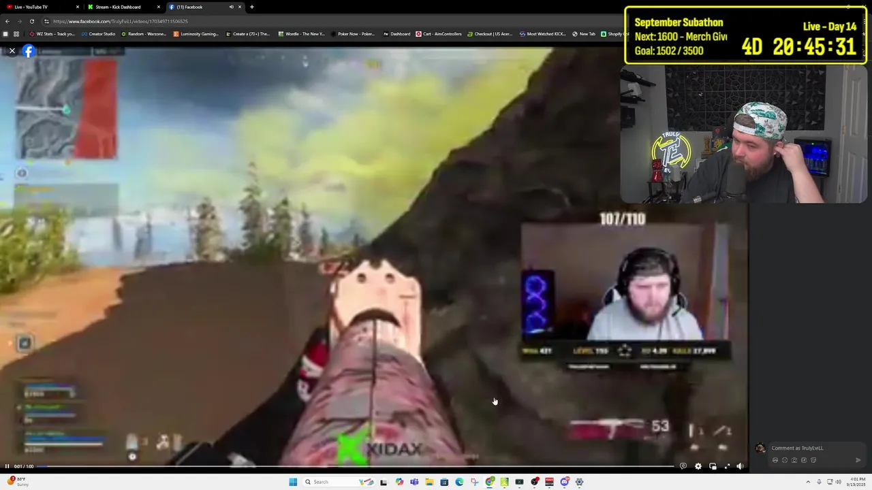872x490 pixels.
Task: Open the avatar sticker picker in comment box
Action: [x=775, y=460]
